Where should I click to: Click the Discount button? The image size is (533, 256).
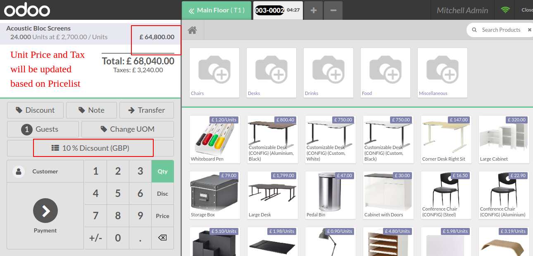point(36,110)
